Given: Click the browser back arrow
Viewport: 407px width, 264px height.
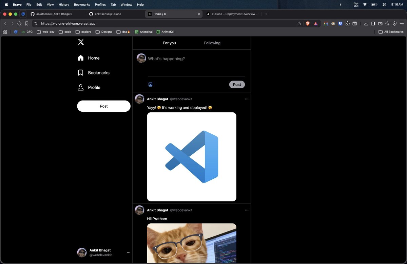Looking at the screenshot, I should (x=5, y=24).
